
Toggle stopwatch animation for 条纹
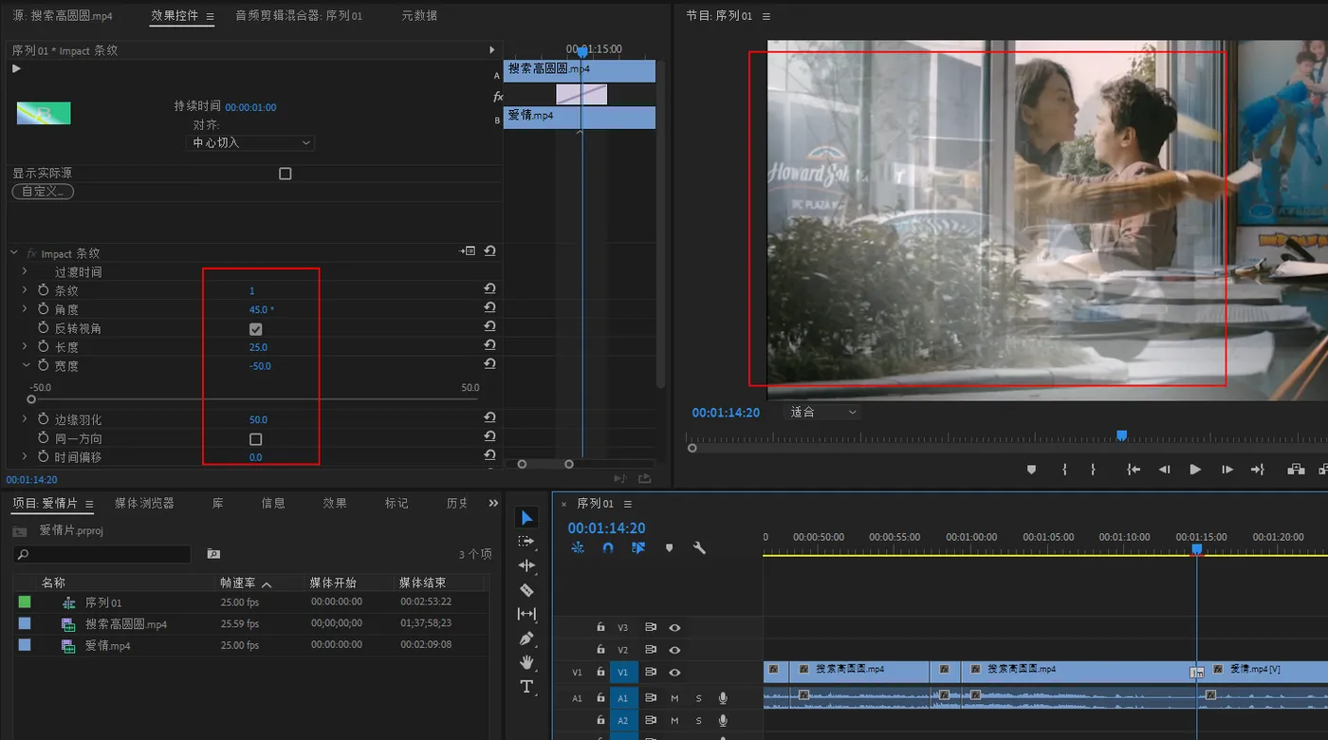[x=43, y=290]
